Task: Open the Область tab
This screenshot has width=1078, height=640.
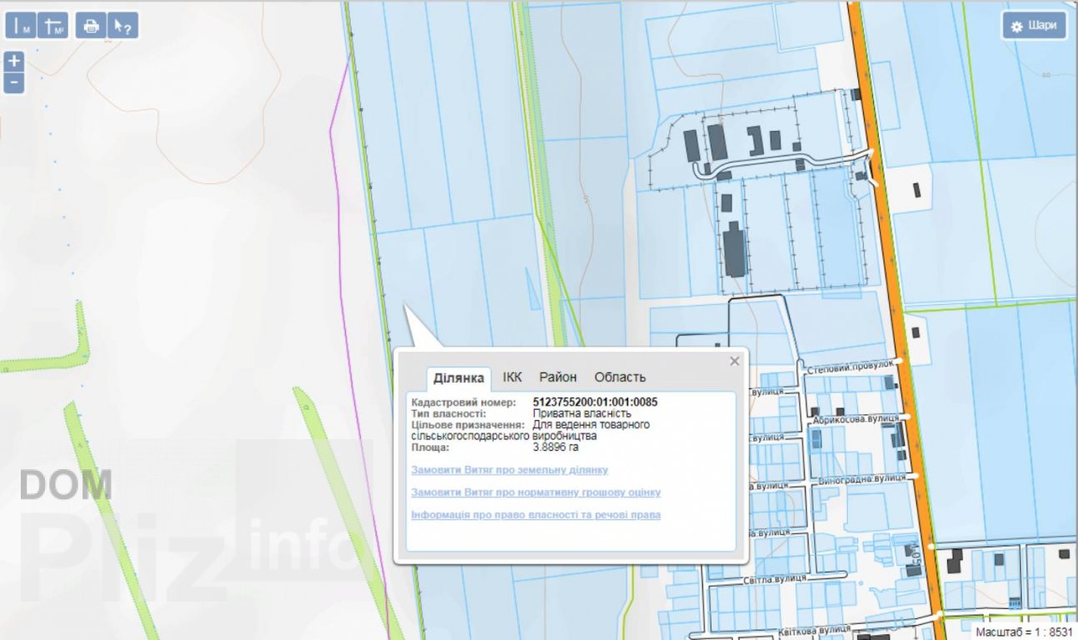Action: (620, 377)
